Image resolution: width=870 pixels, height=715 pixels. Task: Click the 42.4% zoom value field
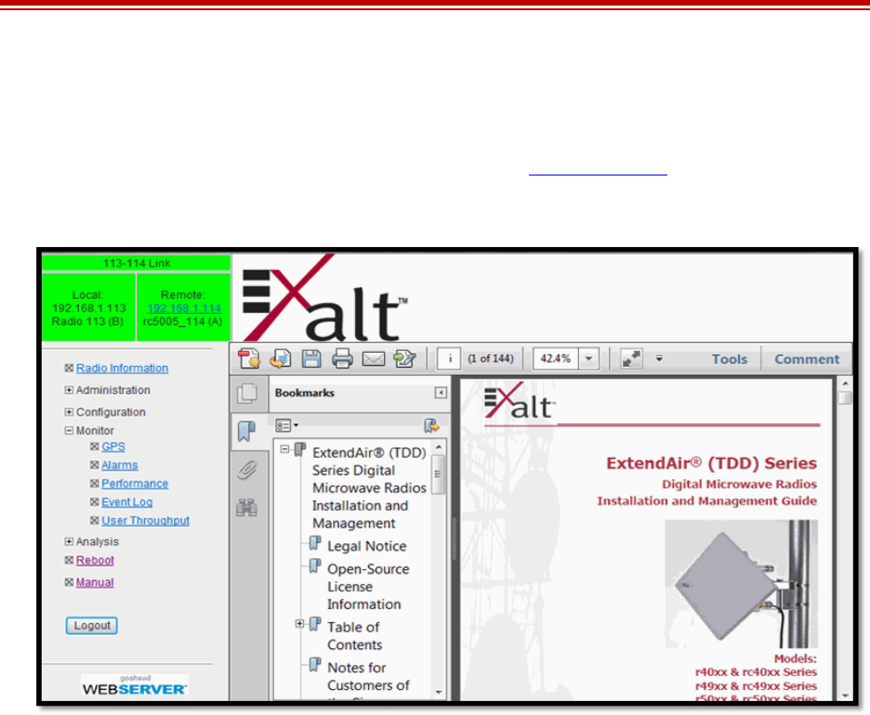(x=556, y=359)
